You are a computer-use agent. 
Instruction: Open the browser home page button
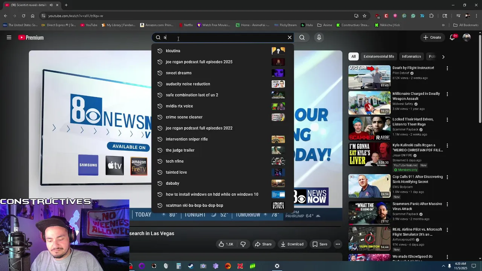pos(32,16)
